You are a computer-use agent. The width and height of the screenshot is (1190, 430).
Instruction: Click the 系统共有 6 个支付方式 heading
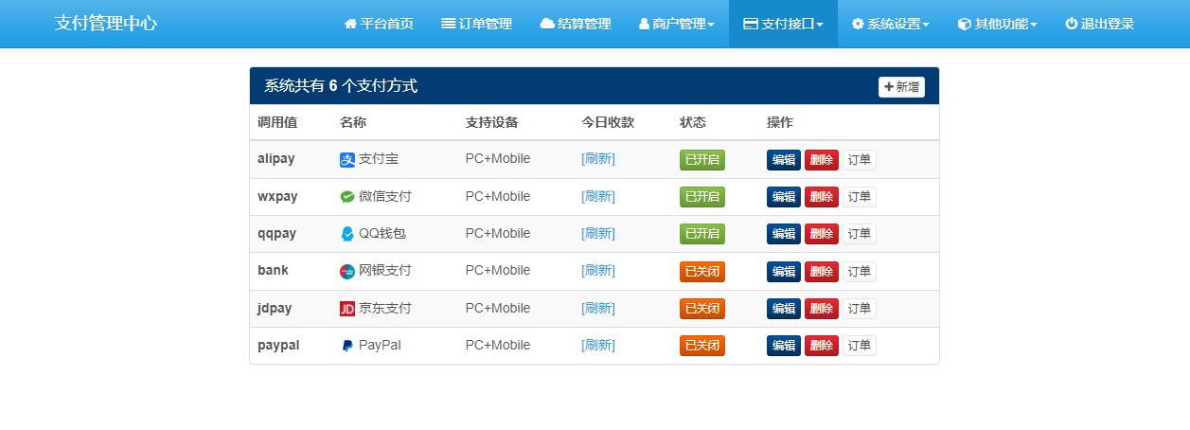tap(341, 86)
